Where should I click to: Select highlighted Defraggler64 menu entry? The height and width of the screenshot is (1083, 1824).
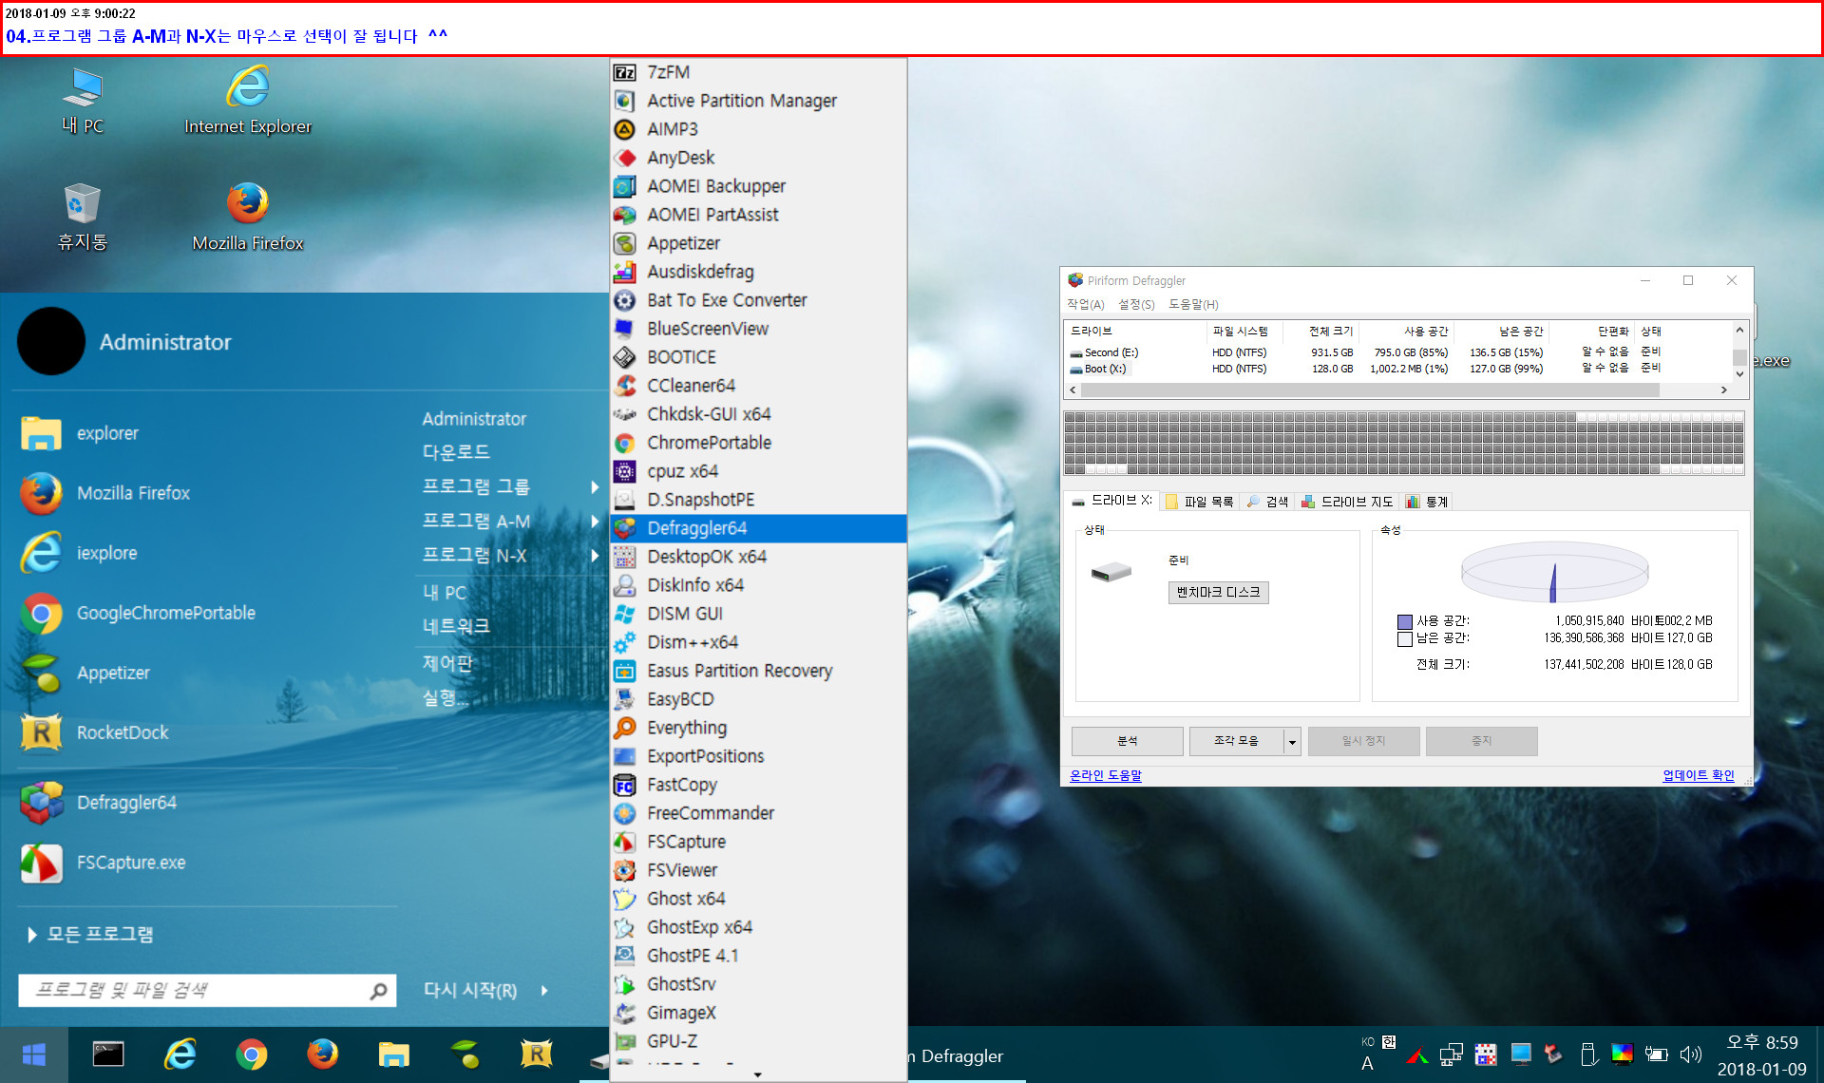[757, 528]
